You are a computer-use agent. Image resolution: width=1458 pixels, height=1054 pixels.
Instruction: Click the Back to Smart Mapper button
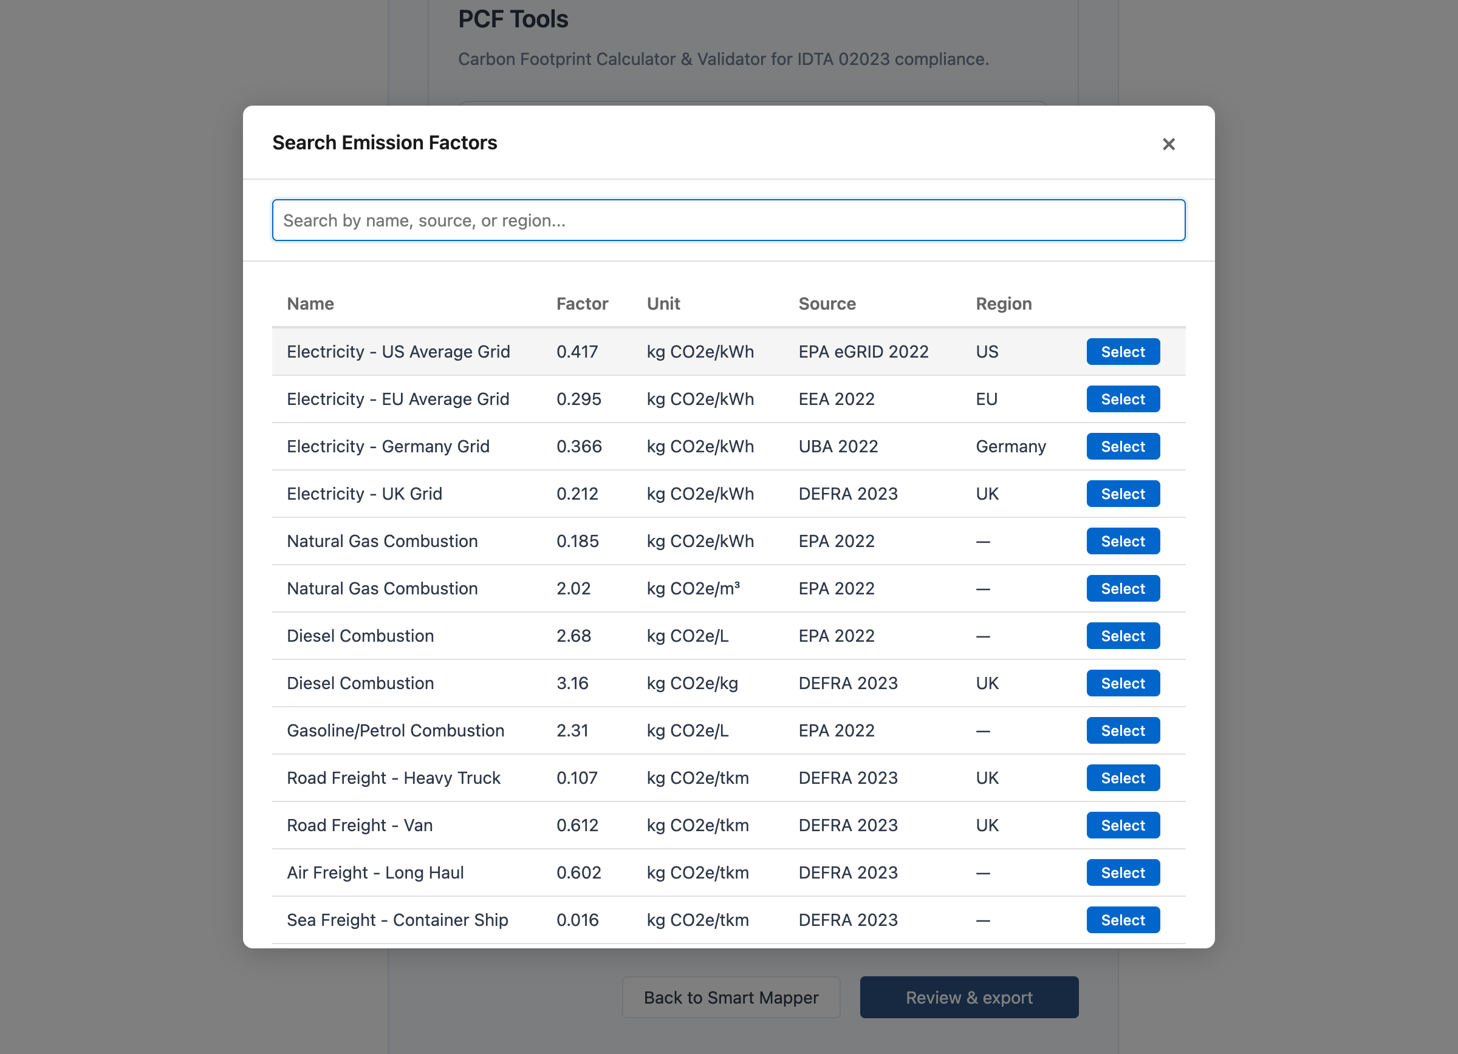(730, 997)
